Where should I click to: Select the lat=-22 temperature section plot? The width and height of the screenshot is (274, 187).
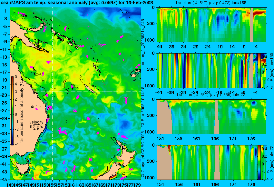click(211, 117)
